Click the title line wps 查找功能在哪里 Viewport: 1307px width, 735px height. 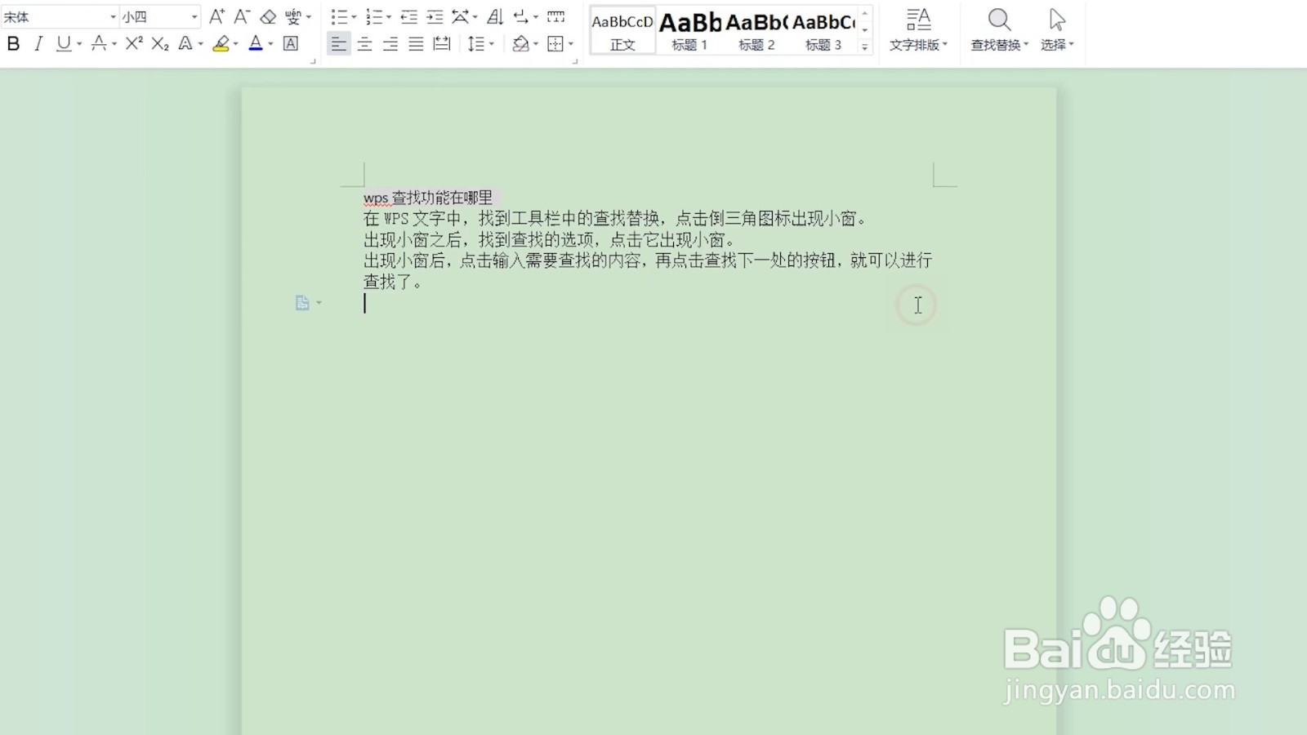428,198
